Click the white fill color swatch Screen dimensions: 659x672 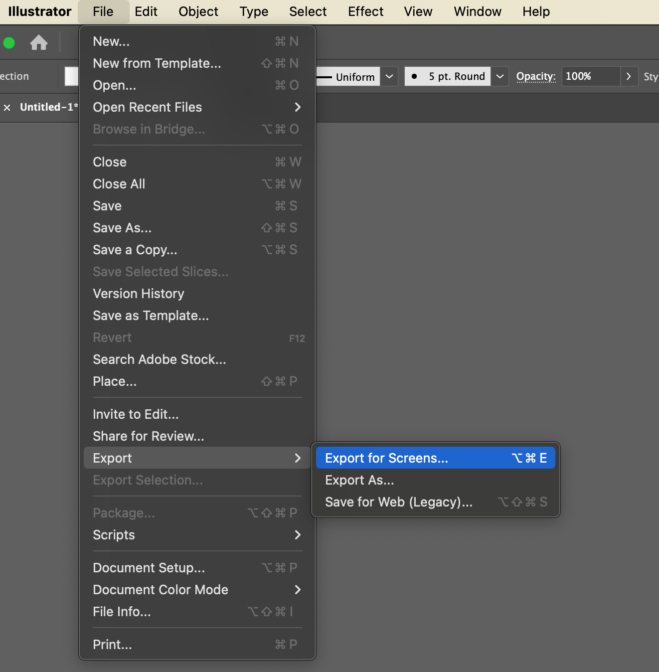tap(72, 77)
